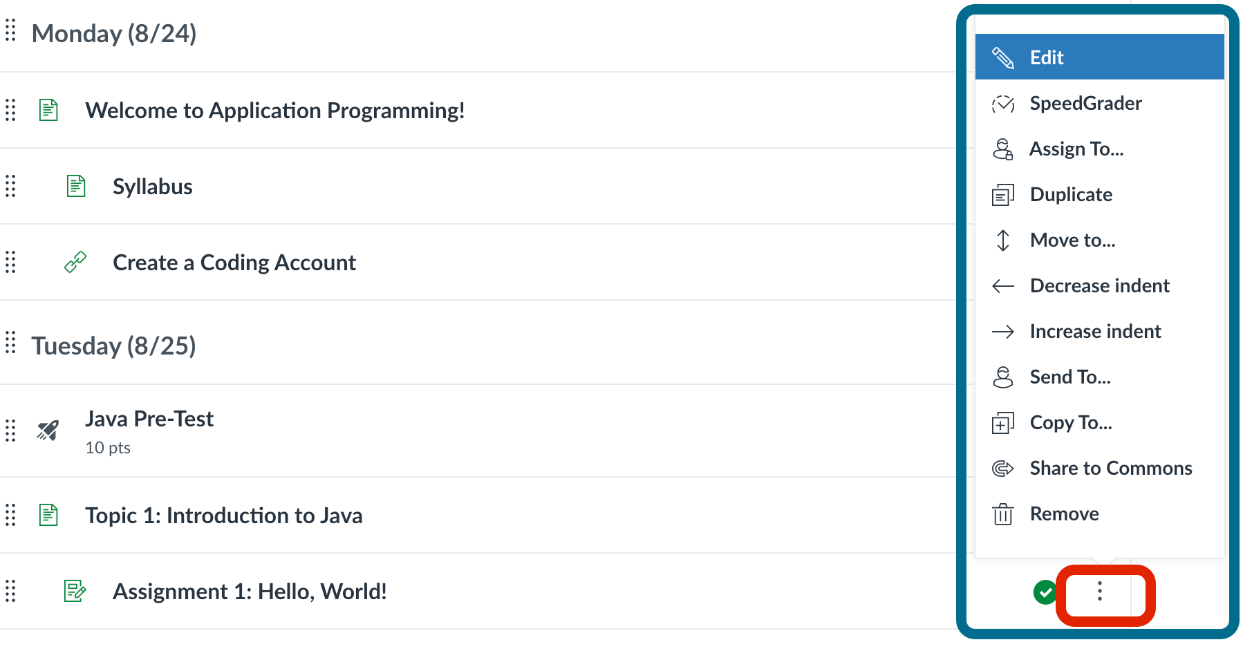Click the Duplicate pages icon
The height and width of the screenshot is (651, 1243).
click(x=1002, y=195)
